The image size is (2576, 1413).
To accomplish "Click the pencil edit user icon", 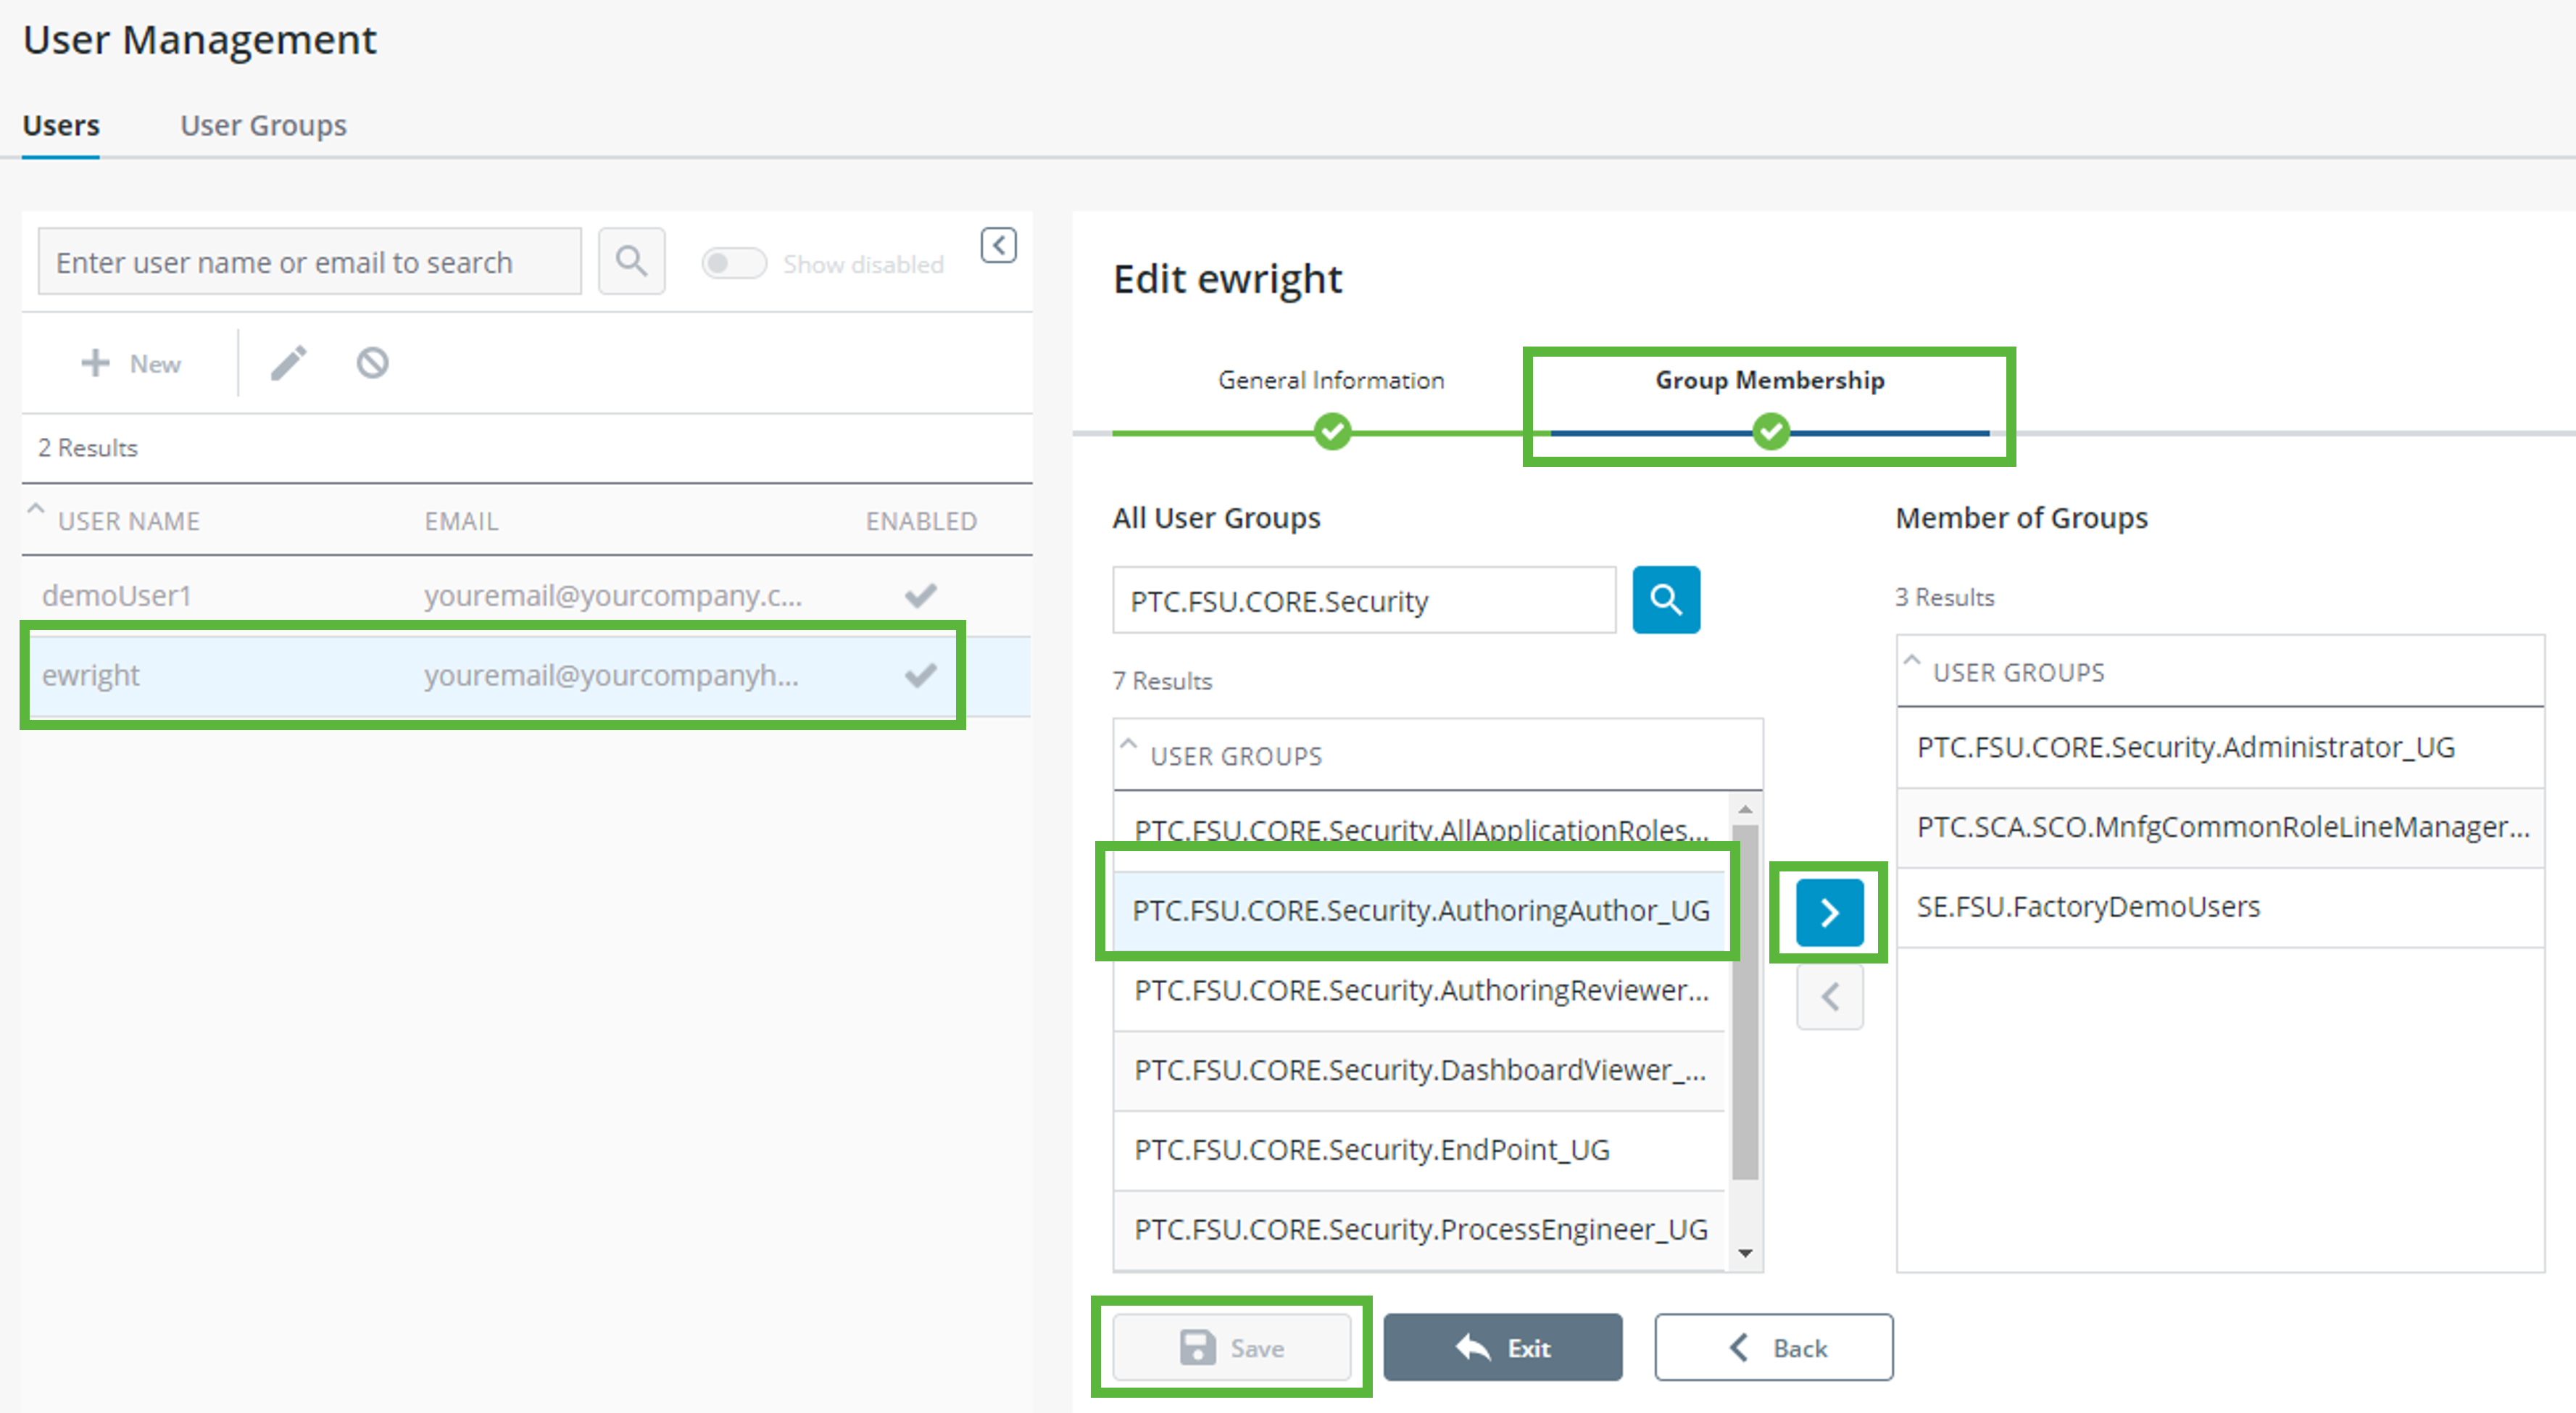I will [x=289, y=363].
